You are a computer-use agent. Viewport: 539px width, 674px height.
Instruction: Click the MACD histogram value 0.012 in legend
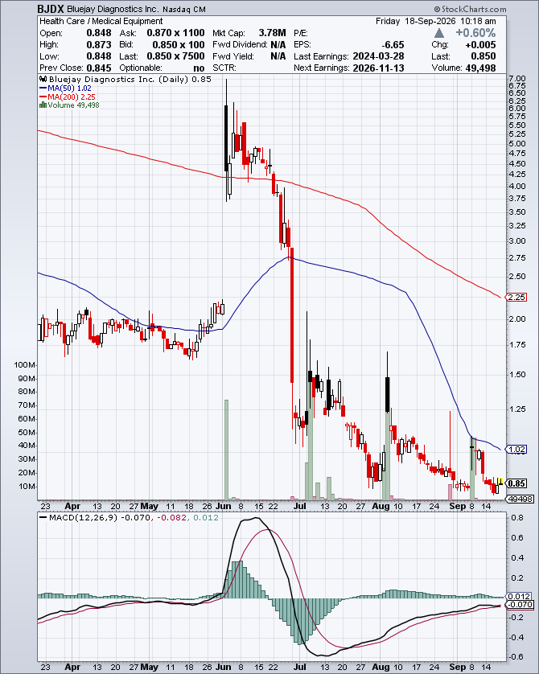pos(205,517)
